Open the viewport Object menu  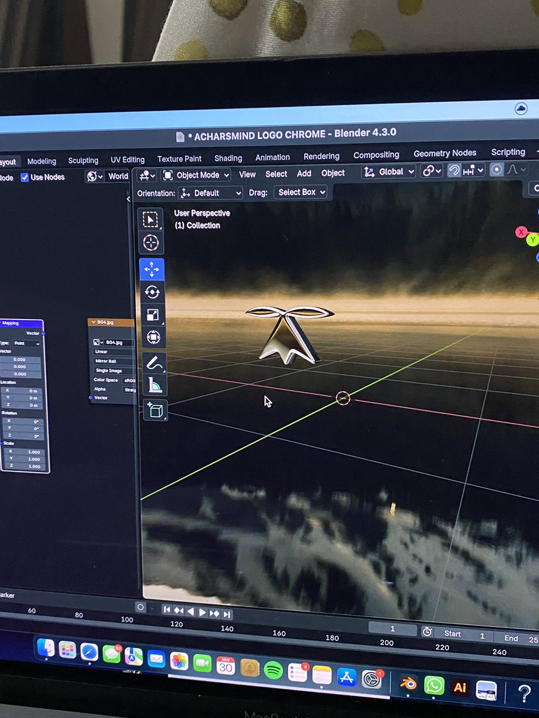tap(333, 173)
